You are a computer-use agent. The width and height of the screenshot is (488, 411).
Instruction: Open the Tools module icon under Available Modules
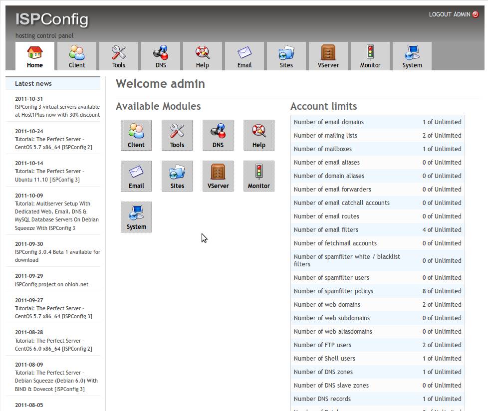click(177, 135)
